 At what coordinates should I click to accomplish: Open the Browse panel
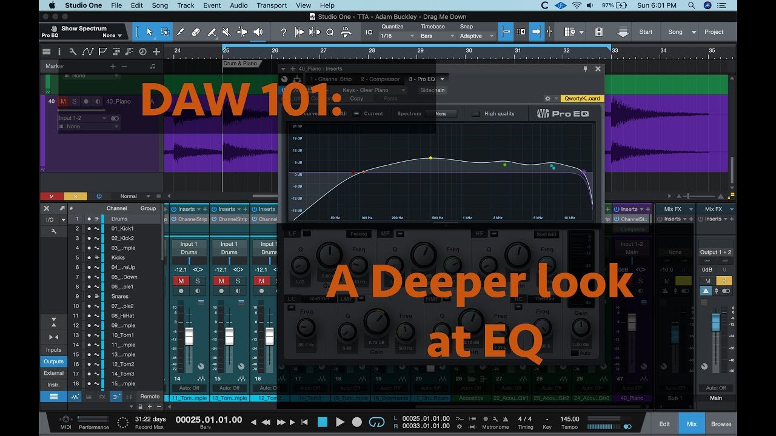pyautogui.click(x=721, y=424)
